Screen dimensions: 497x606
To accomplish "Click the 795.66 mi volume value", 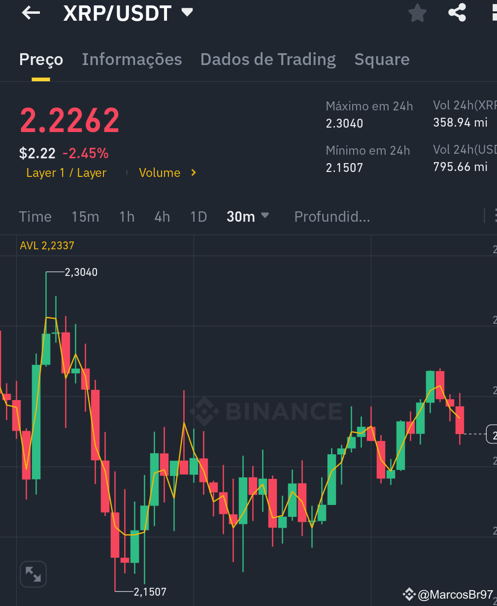I will point(460,167).
